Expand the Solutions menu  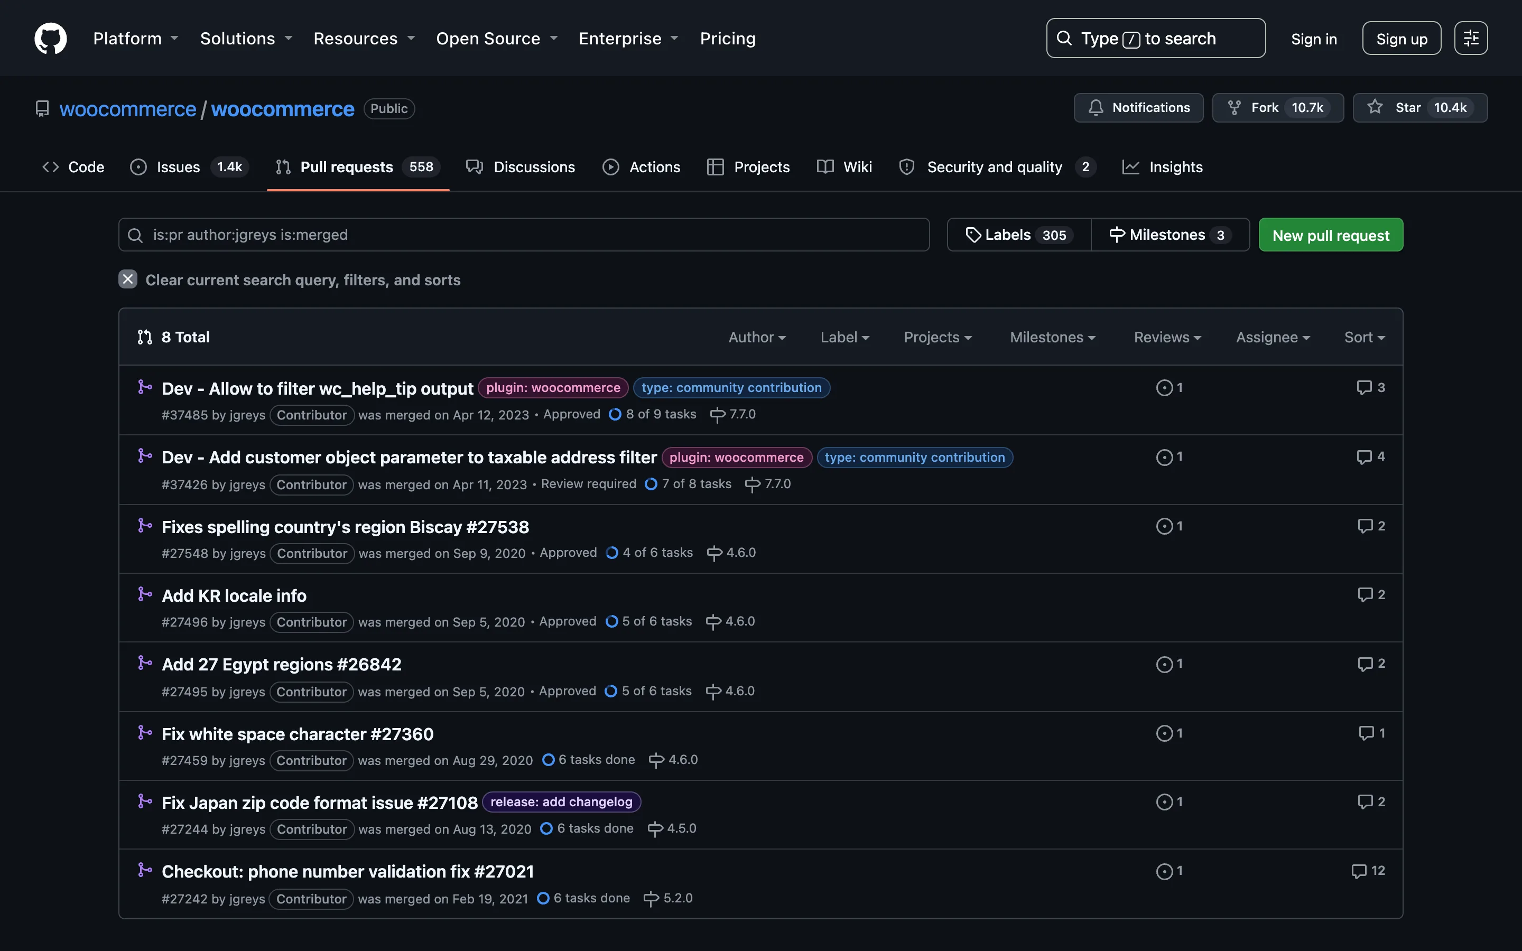point(246,39)
